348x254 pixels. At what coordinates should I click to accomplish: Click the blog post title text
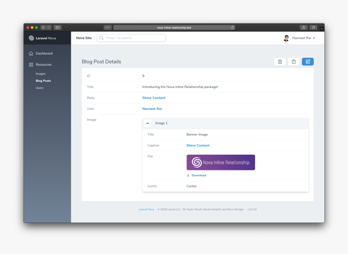click(x=180, y=87)
